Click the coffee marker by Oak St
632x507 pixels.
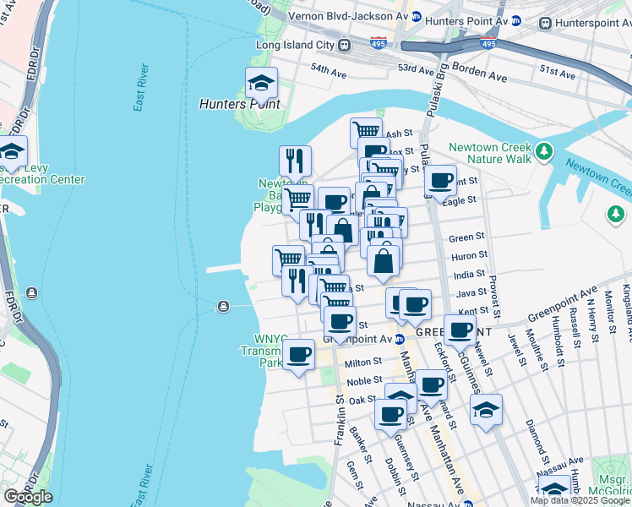point(390,415)
